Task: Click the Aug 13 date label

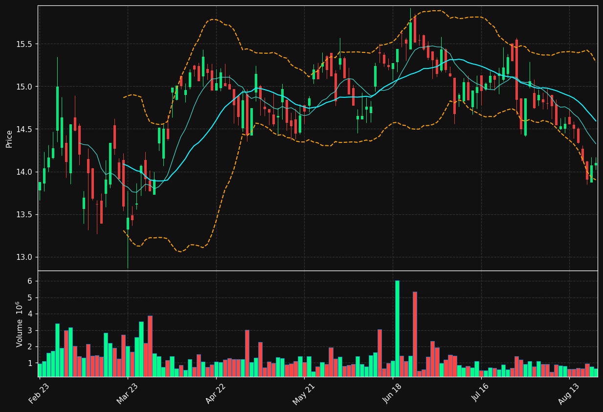Action: [568, 394]
